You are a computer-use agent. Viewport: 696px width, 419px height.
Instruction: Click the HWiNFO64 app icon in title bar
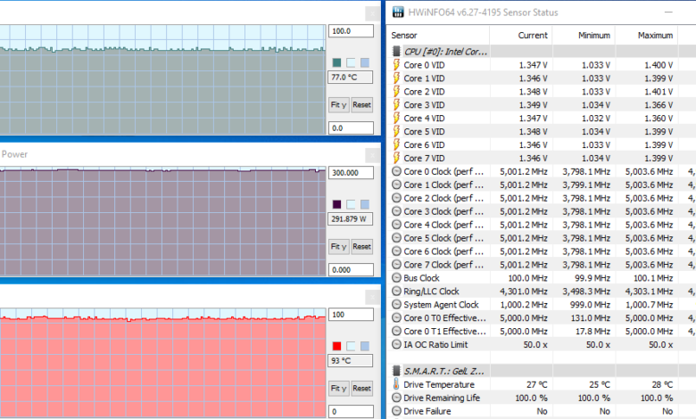pyautogui.click(x=398, y=12)
